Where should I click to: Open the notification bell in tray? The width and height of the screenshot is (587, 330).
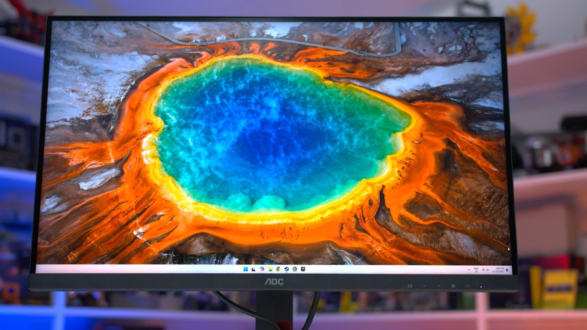[507, 270]
